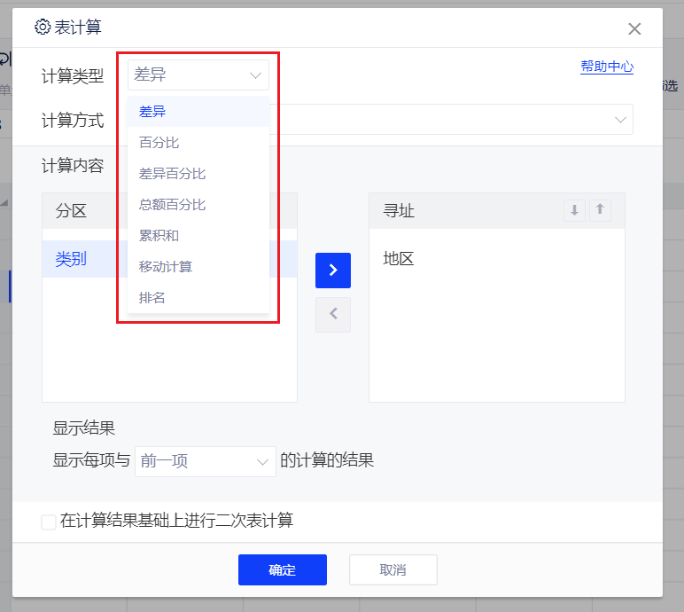
Task: Choose 差异百分比 calculation type
Action: tap(172, 174)
